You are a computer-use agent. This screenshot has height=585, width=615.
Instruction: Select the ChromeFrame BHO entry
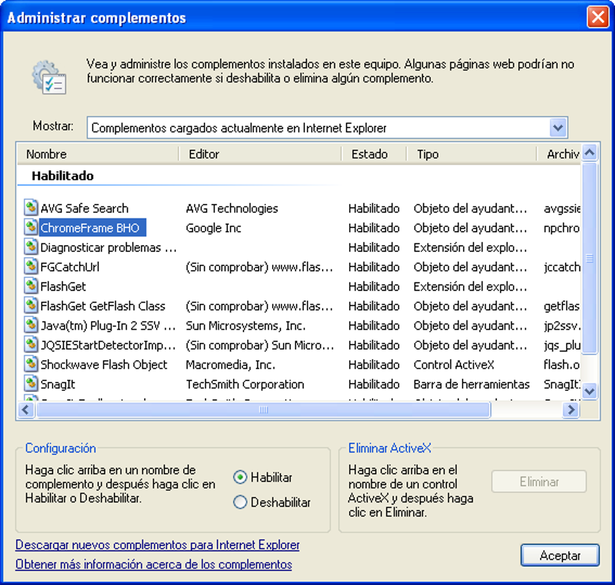pyautogui.click(x=93, y=227)
